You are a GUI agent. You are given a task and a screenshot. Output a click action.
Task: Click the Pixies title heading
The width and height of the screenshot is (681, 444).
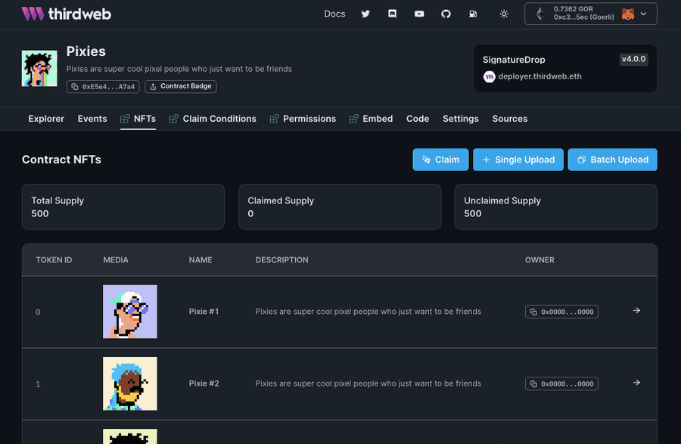pos(86,51)
